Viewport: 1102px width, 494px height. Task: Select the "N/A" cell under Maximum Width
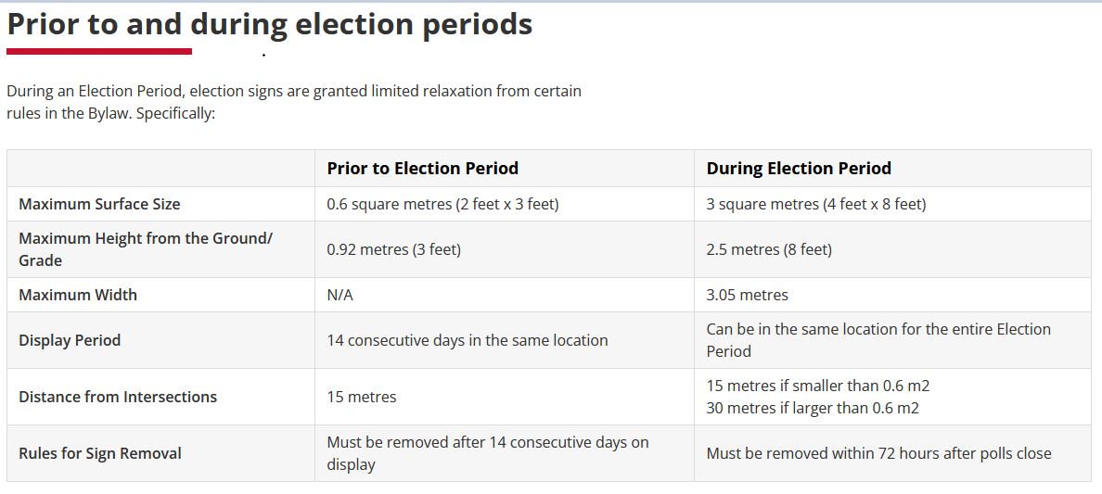tap(340, 295)
